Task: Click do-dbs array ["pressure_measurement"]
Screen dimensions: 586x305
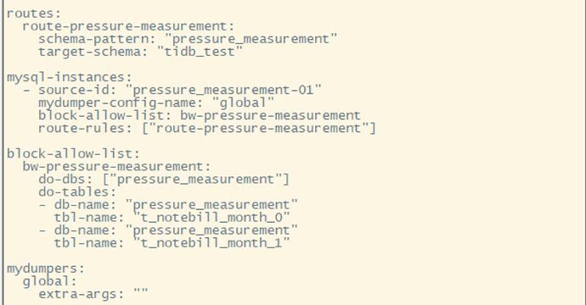Action: [x=196, y=180]
